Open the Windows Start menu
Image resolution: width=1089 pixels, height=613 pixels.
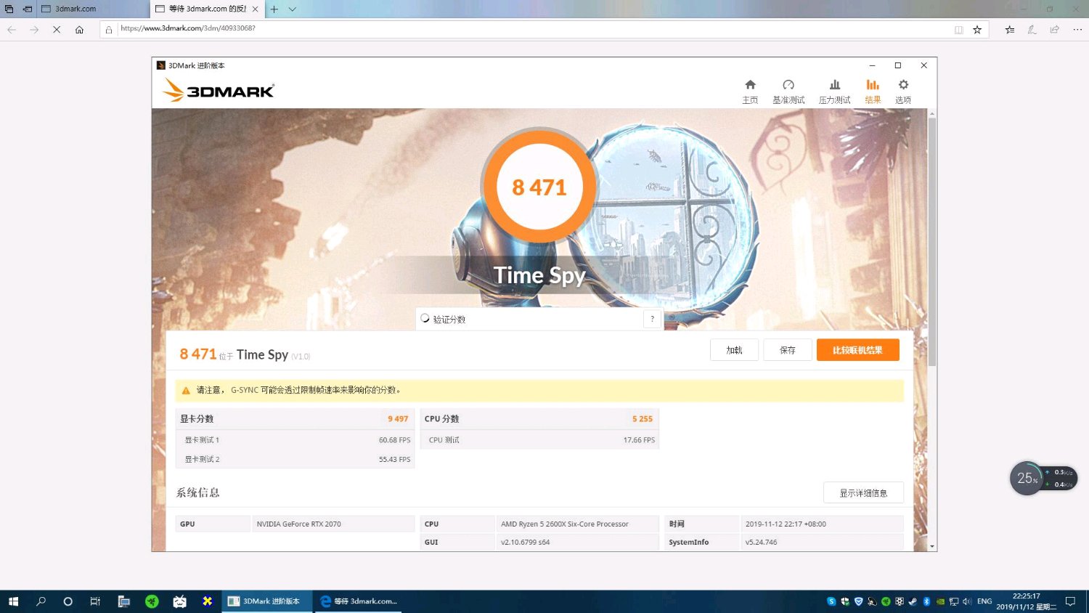[13, 601]
